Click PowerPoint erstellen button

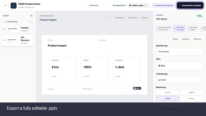tap(190, 5)
